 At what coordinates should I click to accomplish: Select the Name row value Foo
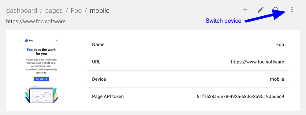280,44
